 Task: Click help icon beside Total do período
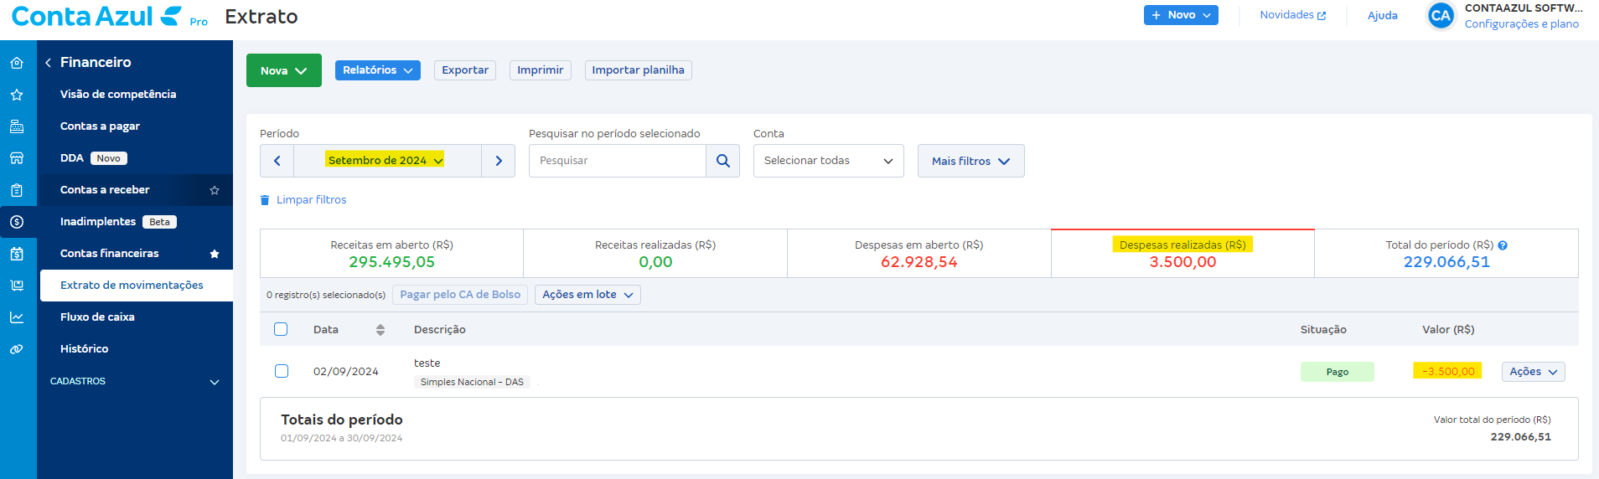(1503, 245)
